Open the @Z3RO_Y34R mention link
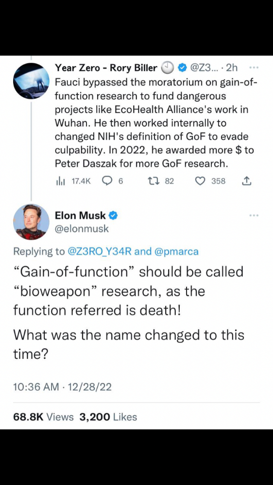Viewport: 273px width, 485px height. tap(100, 251)
